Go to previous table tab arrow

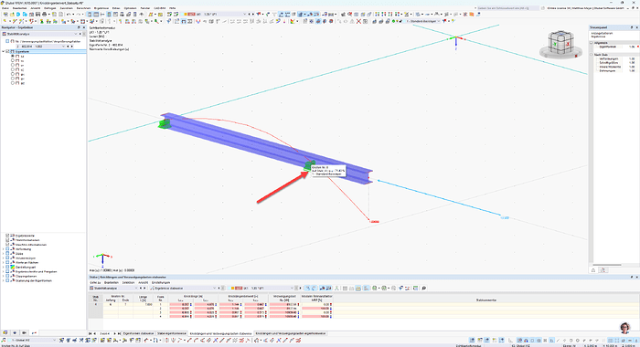pyautogui.click(x=95, y=333)
